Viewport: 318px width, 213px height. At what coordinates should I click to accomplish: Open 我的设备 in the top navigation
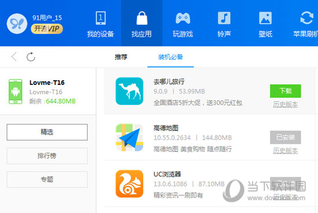101,24
